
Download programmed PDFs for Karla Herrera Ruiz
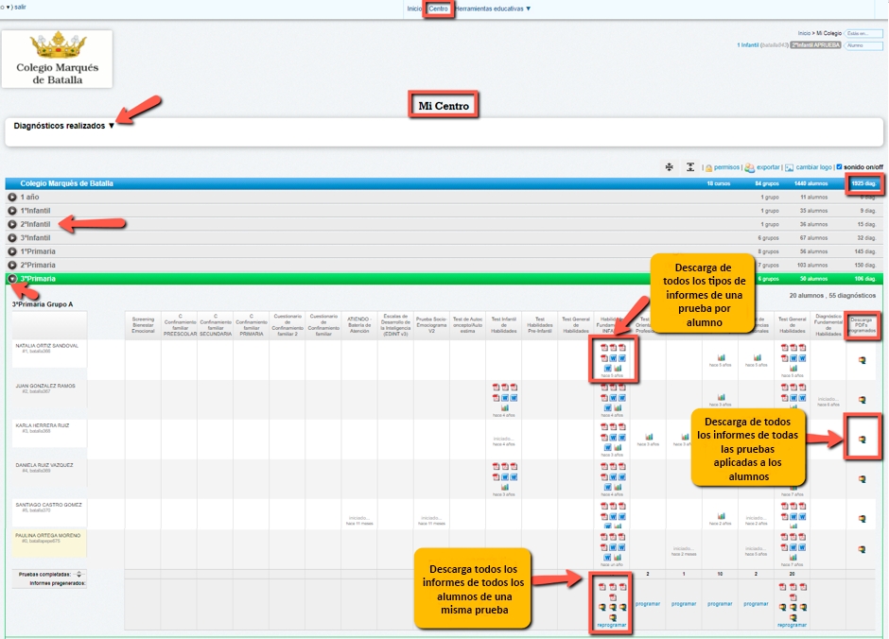[x=862, y=439]
